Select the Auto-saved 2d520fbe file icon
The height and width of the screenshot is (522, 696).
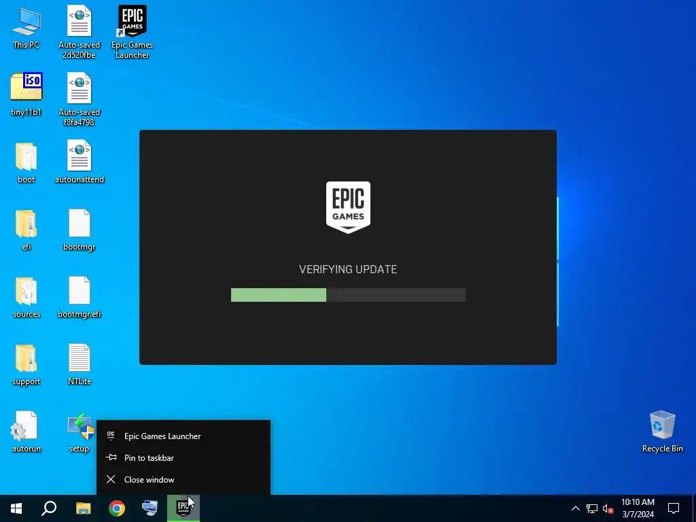(x=79, y=32)
